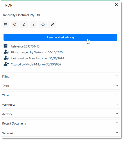Expand the Filing section
124x141 pixels.
pos(60,76)
